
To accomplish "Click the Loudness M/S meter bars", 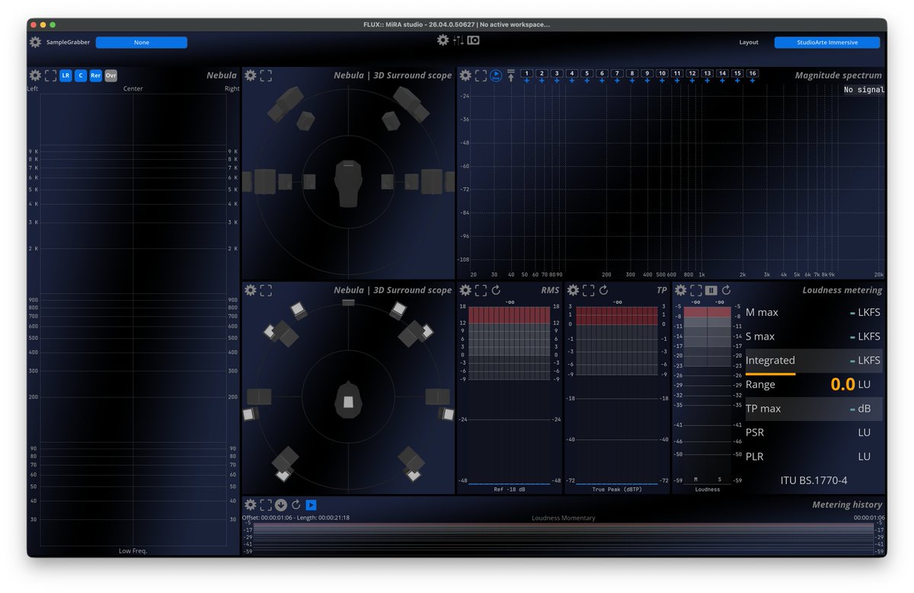I will [x=708, y=395].
